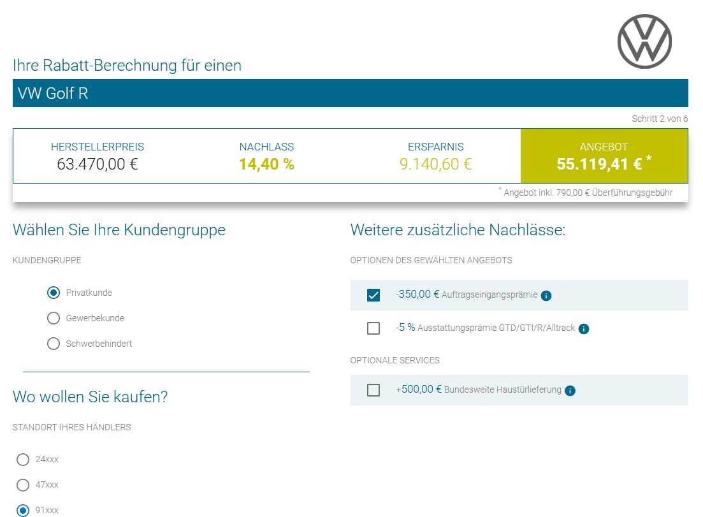The height and width of the screenshot is (517, 703).
Task: Select dealer location 24xxx
Action: [x=23, y=460]
